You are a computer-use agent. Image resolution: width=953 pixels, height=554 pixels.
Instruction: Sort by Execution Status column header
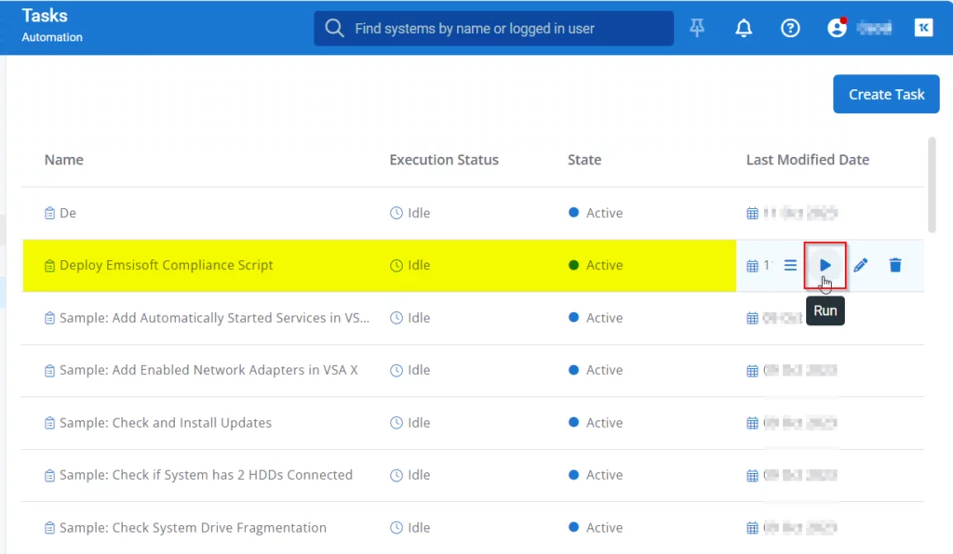(444, 160)
